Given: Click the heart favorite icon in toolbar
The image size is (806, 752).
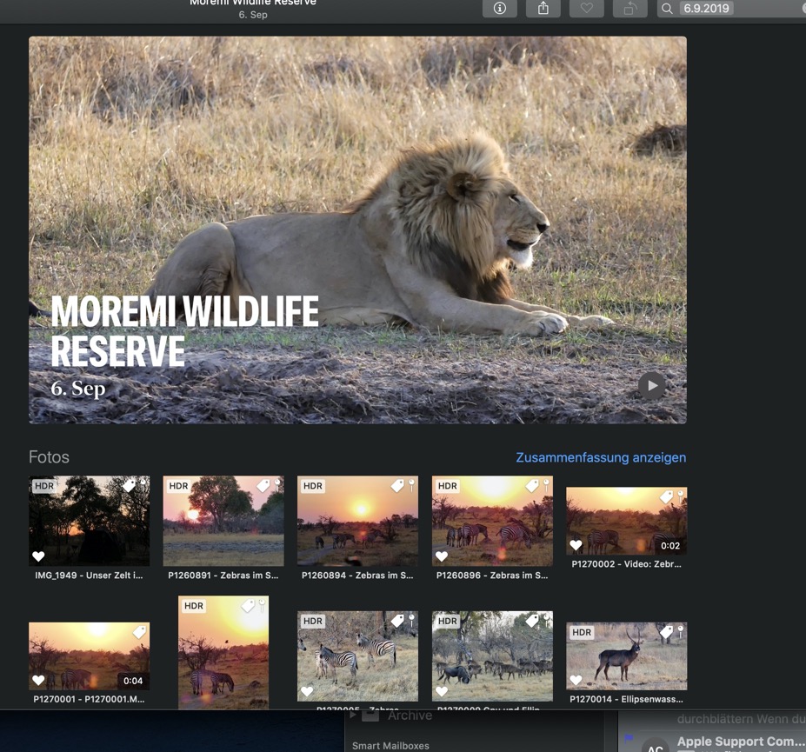Looking at the screenshot, I should pos(587,9).
